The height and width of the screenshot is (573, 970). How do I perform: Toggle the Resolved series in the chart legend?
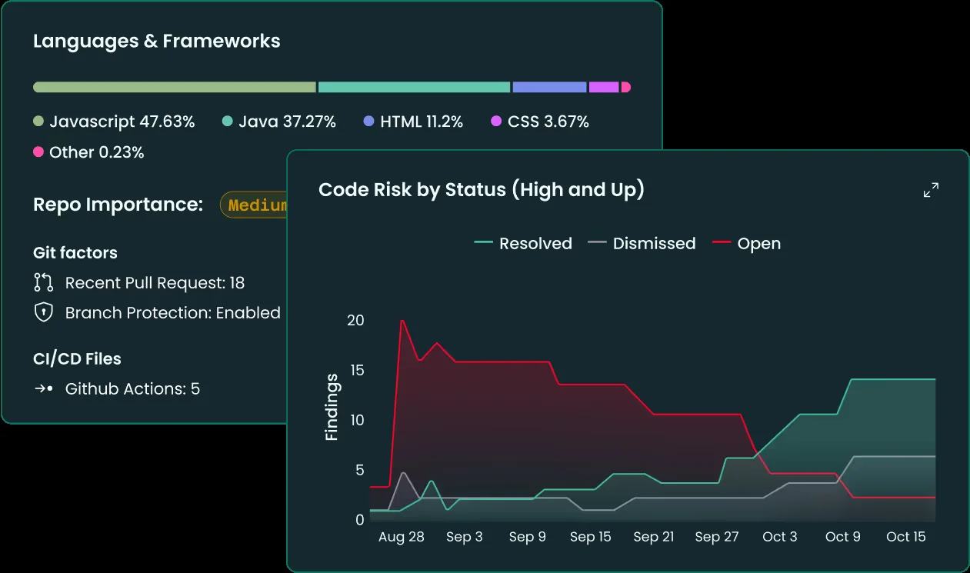pyautogui.click(x=523, y=243)
